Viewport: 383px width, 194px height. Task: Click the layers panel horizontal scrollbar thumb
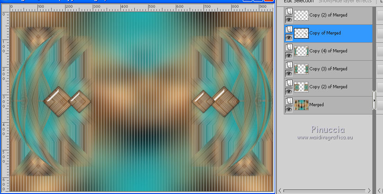[324, 191]
